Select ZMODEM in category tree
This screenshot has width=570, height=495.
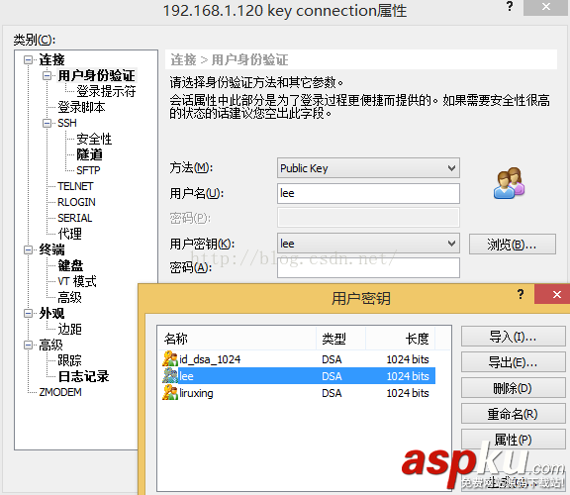click(x=60, y=392)
